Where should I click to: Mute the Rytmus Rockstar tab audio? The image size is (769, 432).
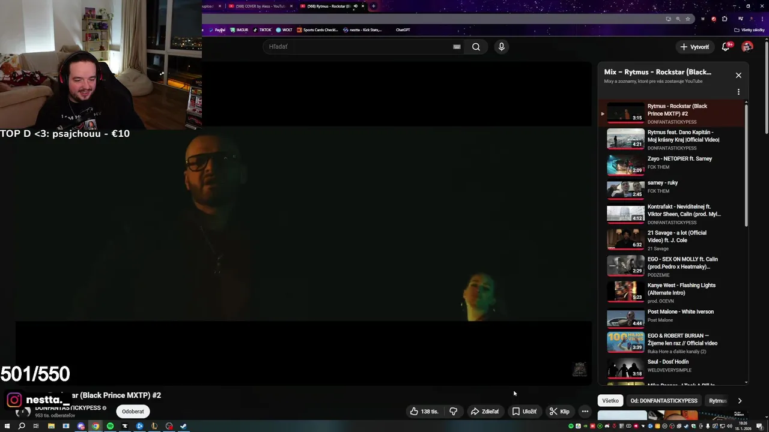(356, 6)
